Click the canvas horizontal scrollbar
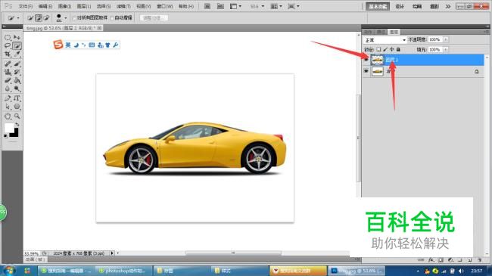Image resolution: width=492 pixels, height=276 pixels. [233, 253]
